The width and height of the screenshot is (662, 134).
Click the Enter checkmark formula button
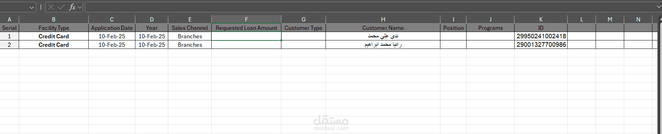click(x=61, y=7)
